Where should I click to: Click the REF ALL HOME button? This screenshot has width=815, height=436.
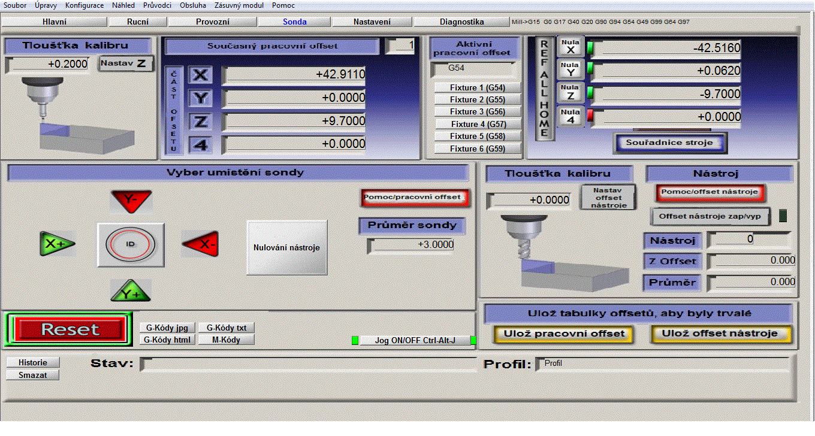(x=545, y=89)
